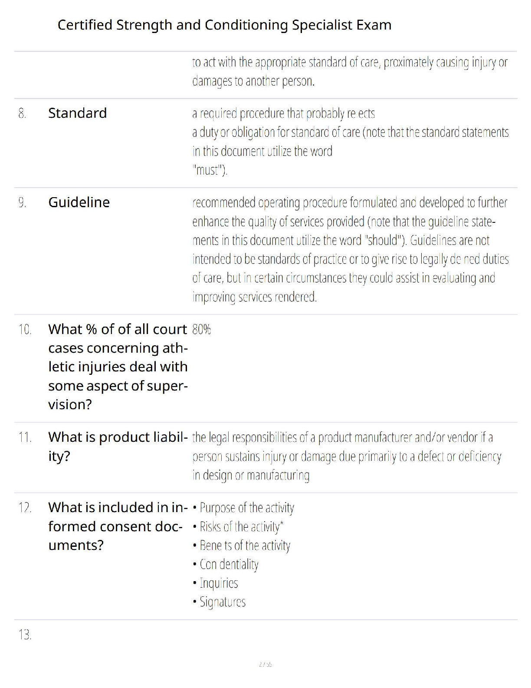531x688 pixels.
Task: Click the 'Inquiries' bullet item
Action: pos(219,583)
